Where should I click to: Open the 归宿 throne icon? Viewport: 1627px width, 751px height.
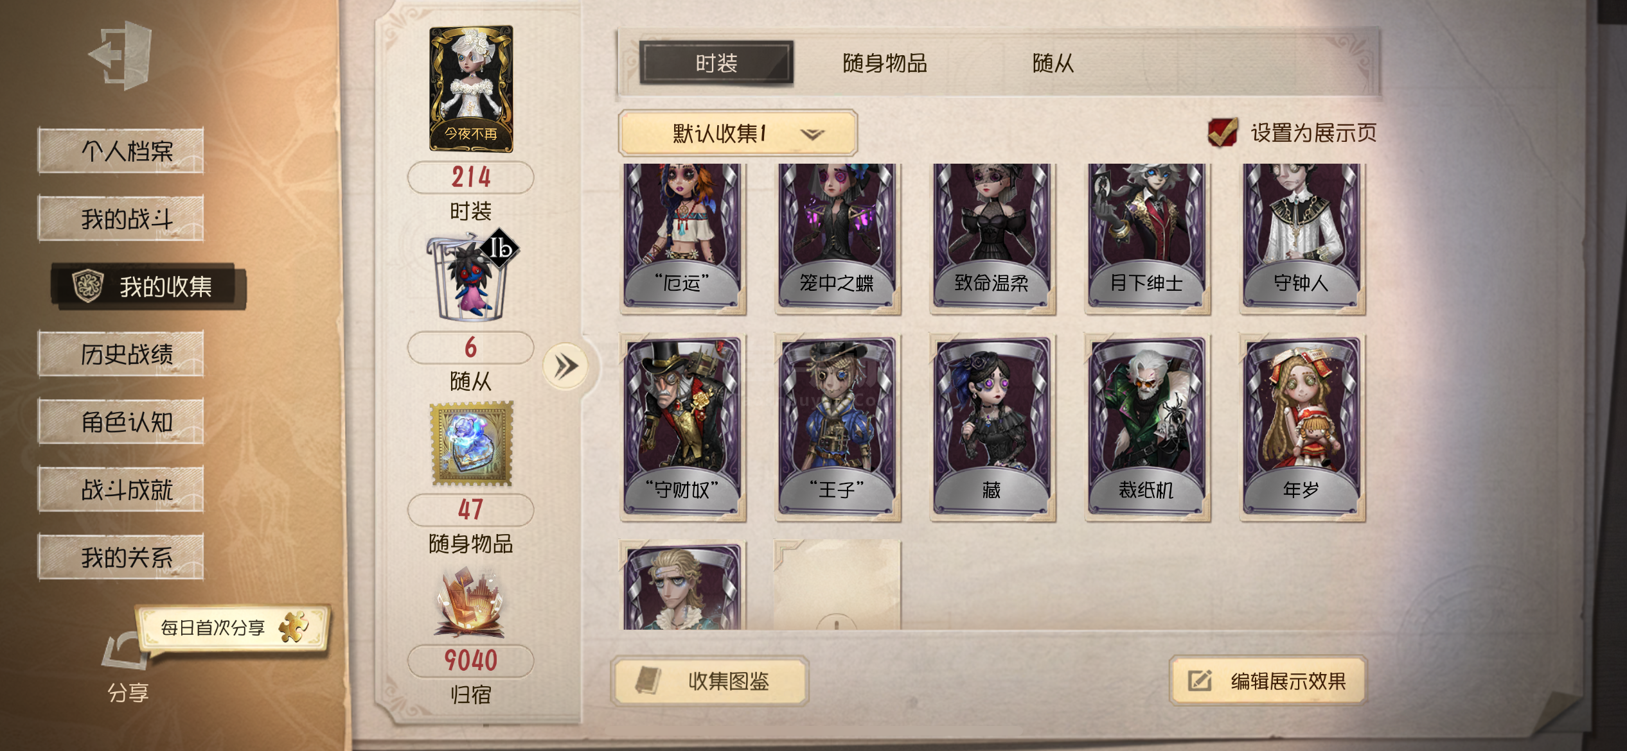pos(471,602)
